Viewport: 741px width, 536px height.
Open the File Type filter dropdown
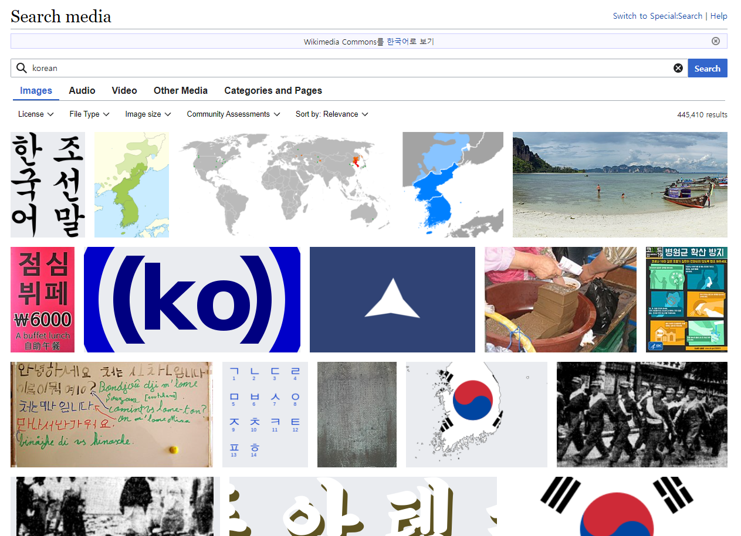pos(90,114)
